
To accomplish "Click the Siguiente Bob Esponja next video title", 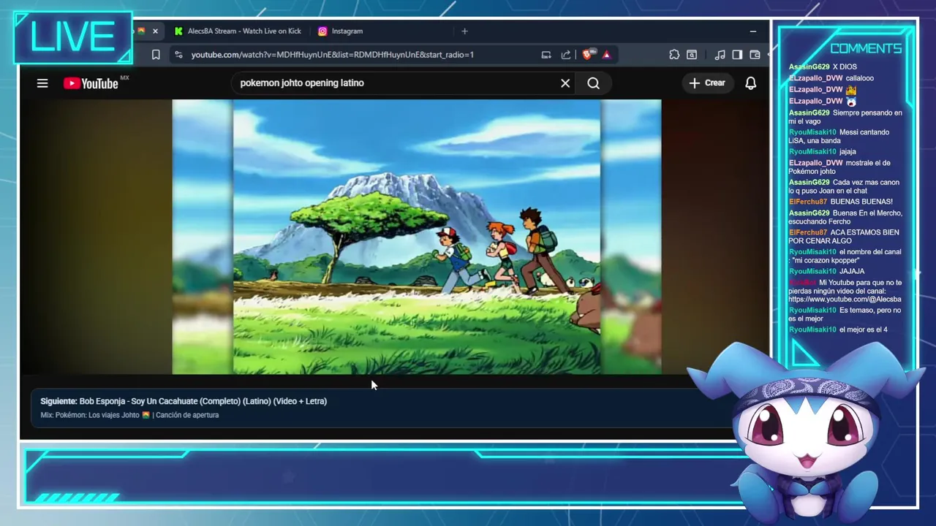I will click(x=184, y=401).
